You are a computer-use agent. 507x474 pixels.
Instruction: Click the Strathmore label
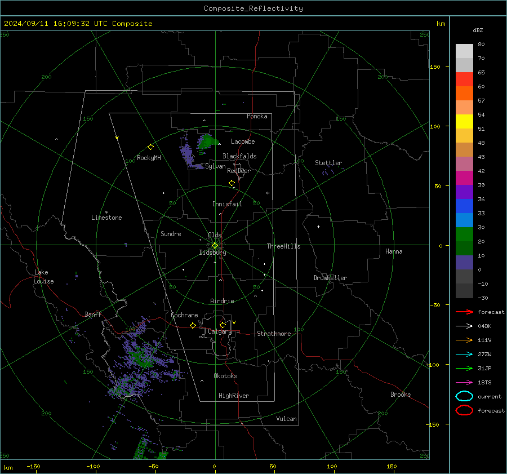click(274, 334)
